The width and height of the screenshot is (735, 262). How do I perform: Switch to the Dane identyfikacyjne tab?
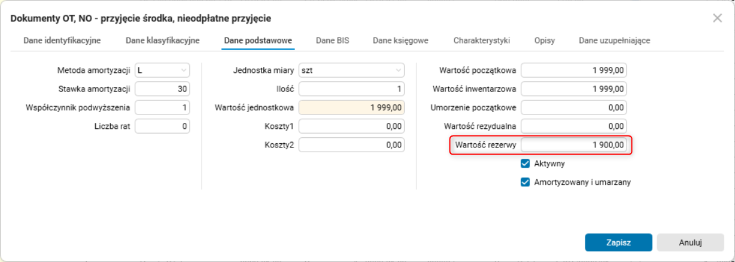click(x=62, y=41)
